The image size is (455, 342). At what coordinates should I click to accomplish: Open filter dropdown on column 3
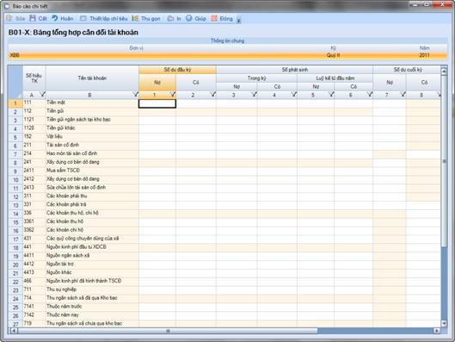(255, 94)
